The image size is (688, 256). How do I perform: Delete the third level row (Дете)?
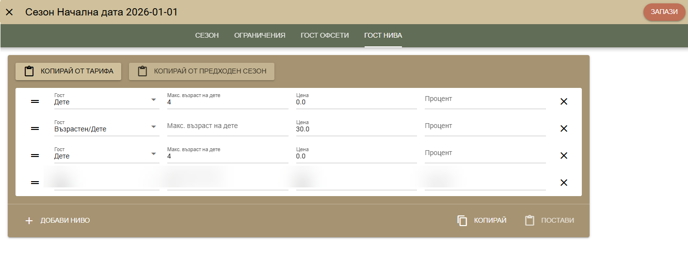point(564,156)
